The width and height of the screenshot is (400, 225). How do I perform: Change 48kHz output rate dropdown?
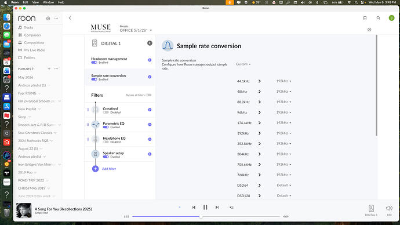(283, 92)
